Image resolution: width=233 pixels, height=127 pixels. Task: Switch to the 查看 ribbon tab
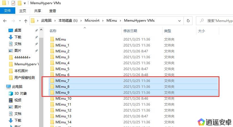click(53, 11)
